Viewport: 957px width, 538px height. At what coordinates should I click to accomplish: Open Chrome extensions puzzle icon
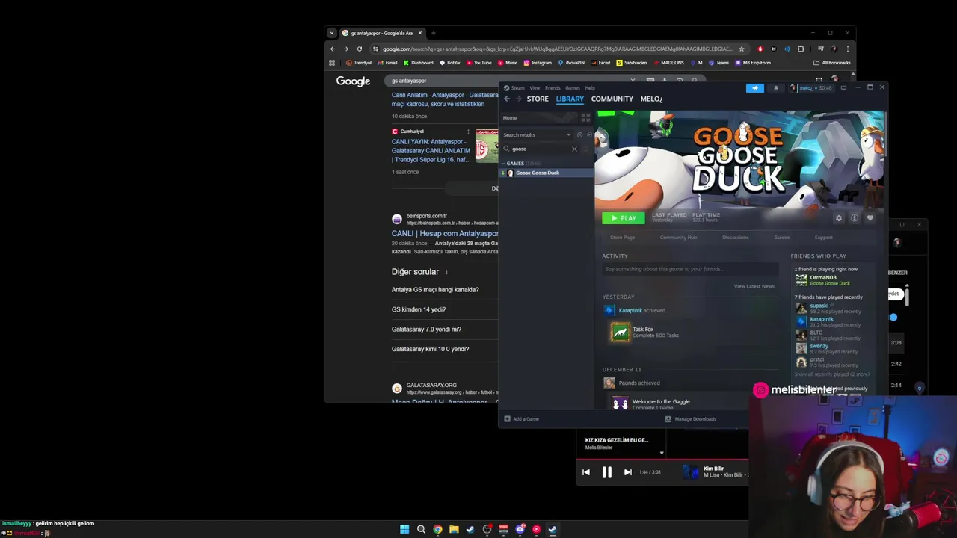801,49
